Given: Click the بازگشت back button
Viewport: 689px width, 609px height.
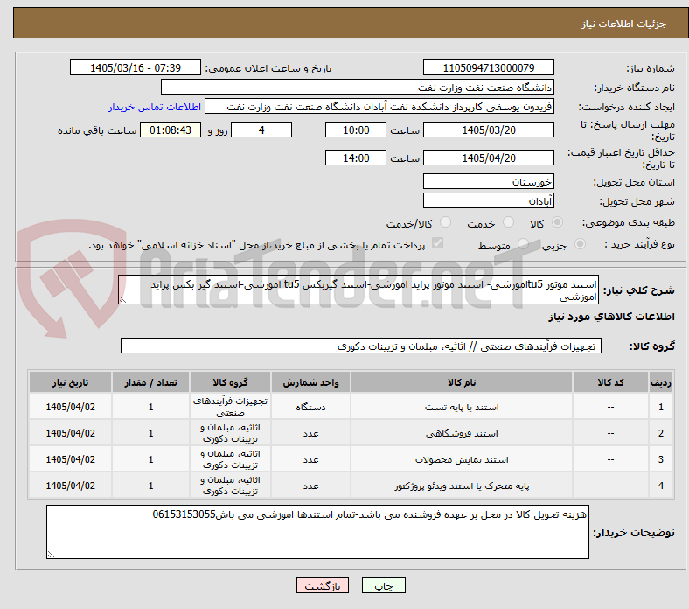Looking at the screenshot, I should 323,585.
